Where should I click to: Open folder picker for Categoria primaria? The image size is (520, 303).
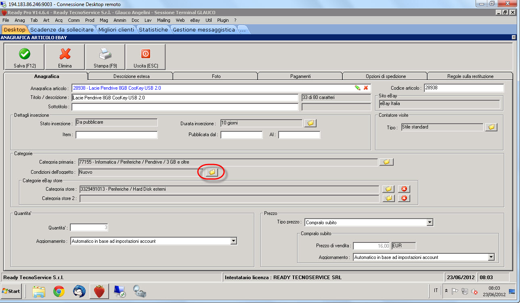pos(386,162)
